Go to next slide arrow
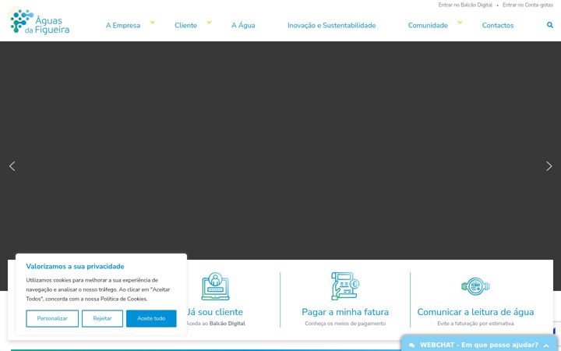 [549, 166]
